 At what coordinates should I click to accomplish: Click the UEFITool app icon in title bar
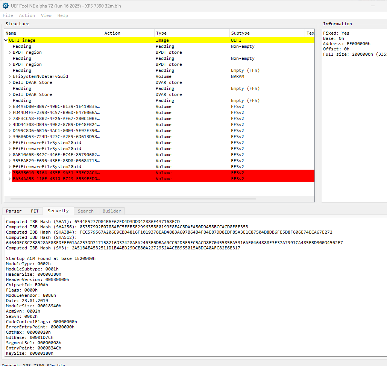tap(5, 6)
